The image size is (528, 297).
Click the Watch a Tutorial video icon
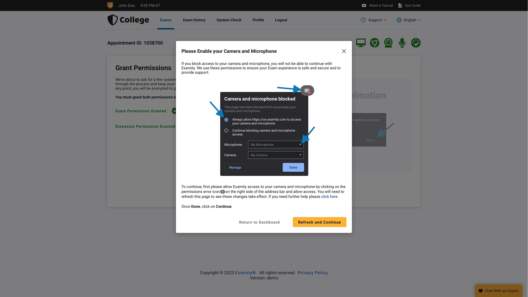(364, 5)
